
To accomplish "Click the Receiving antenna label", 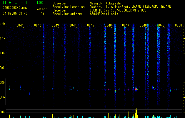I will (x=68, y=14).
